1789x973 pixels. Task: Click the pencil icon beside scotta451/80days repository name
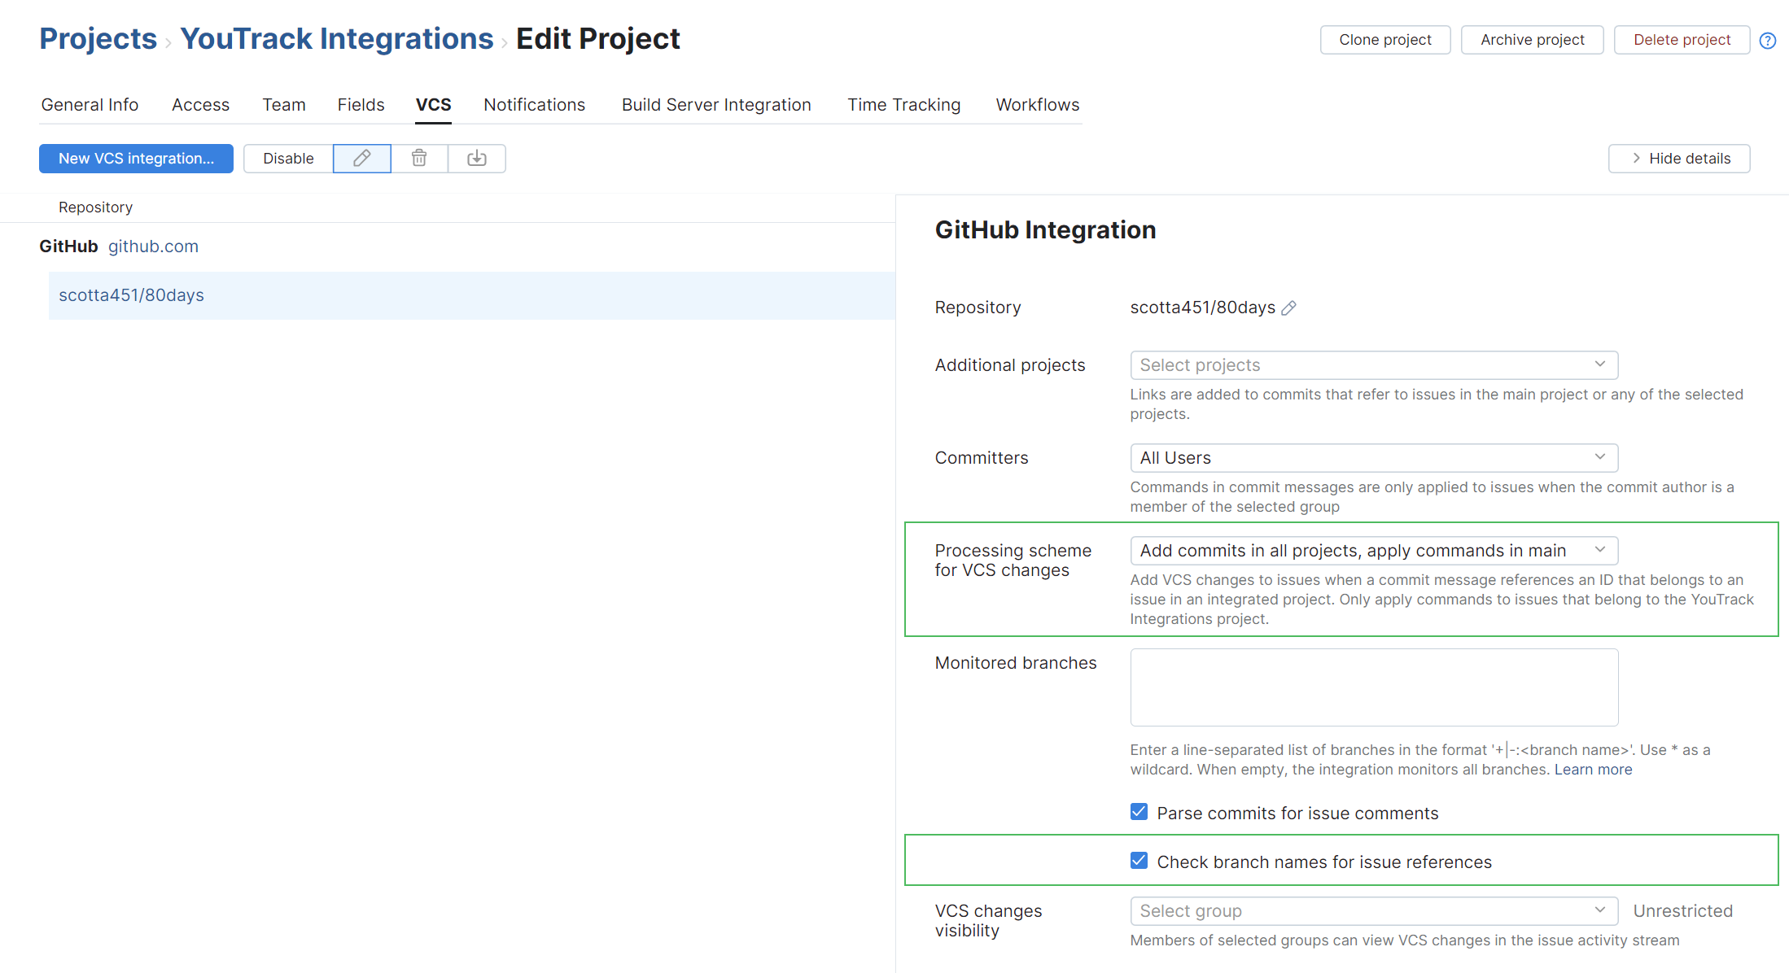click(x=1288, y=308)
